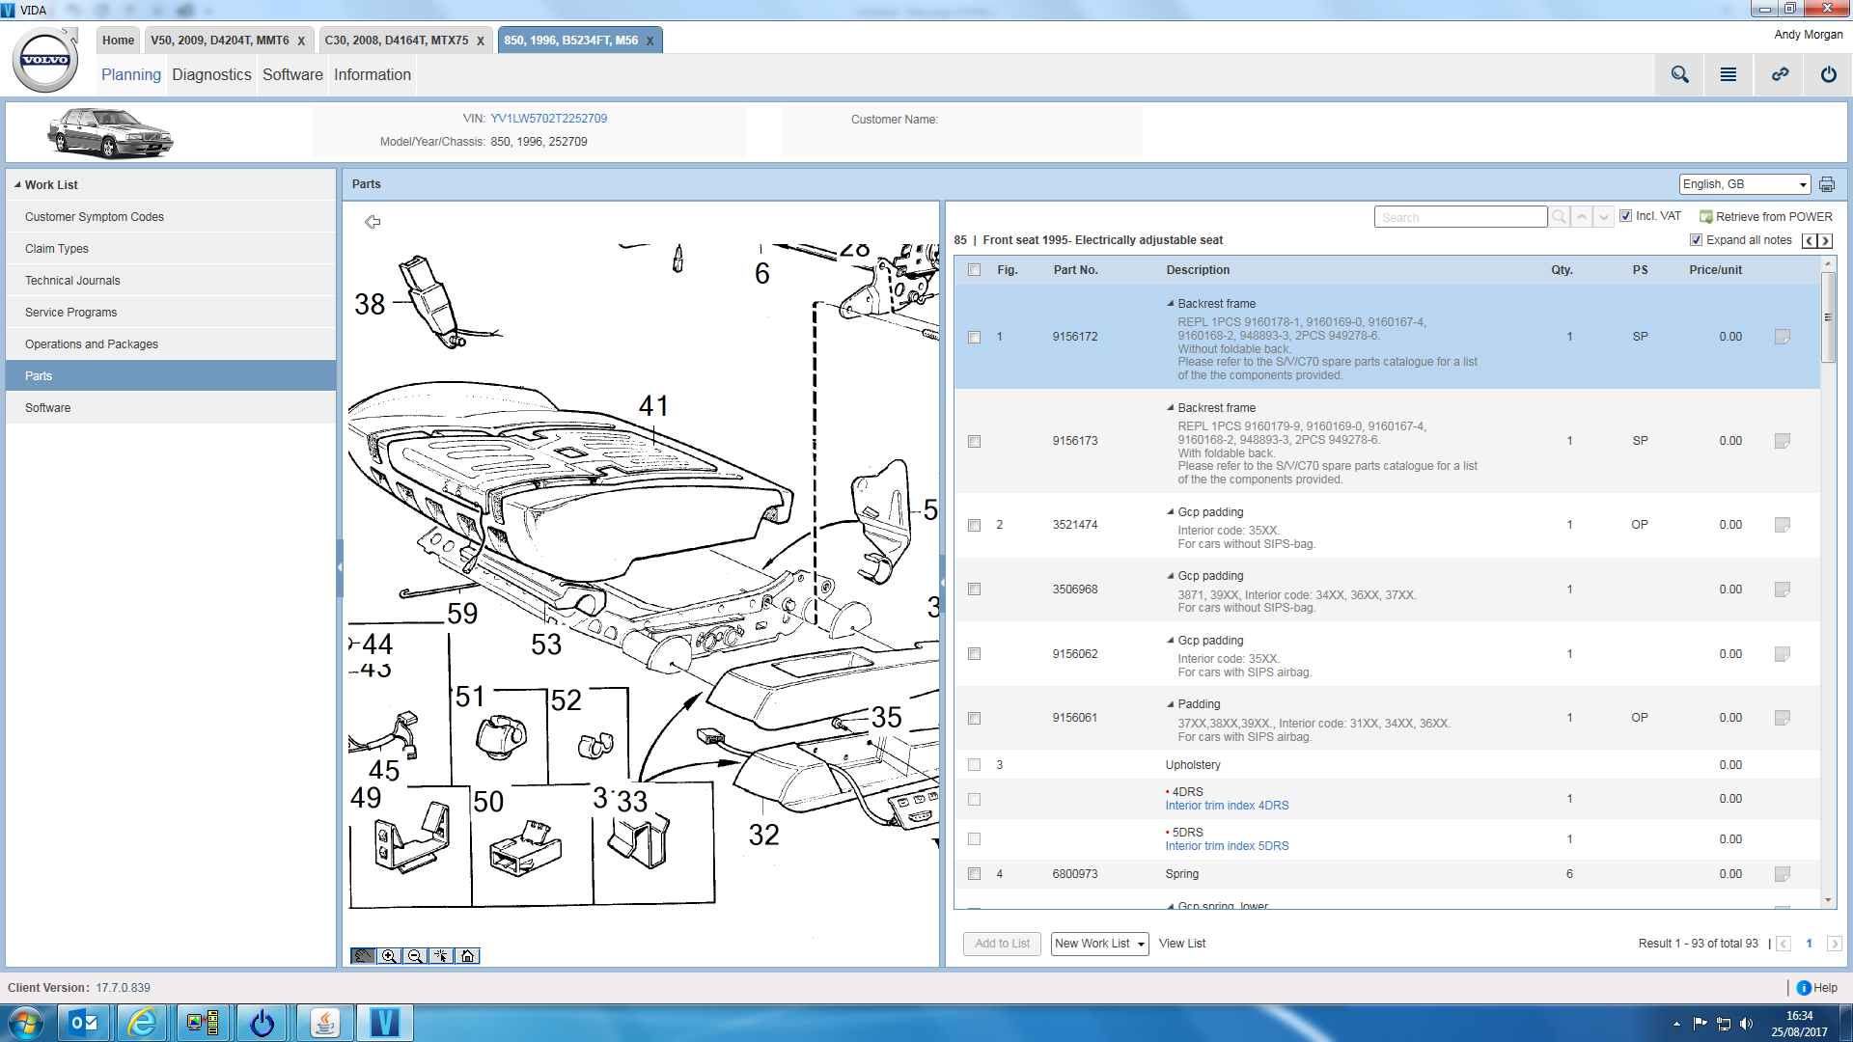1853x1042 pixels.
Task: Click the VIN link YV1LW5702T2252709
Action: pyautogui.click(x=548, y=119)
